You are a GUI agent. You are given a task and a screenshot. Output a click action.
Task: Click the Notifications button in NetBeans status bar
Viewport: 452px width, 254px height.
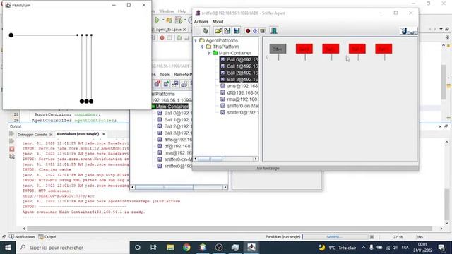click(x=22, y=237)
